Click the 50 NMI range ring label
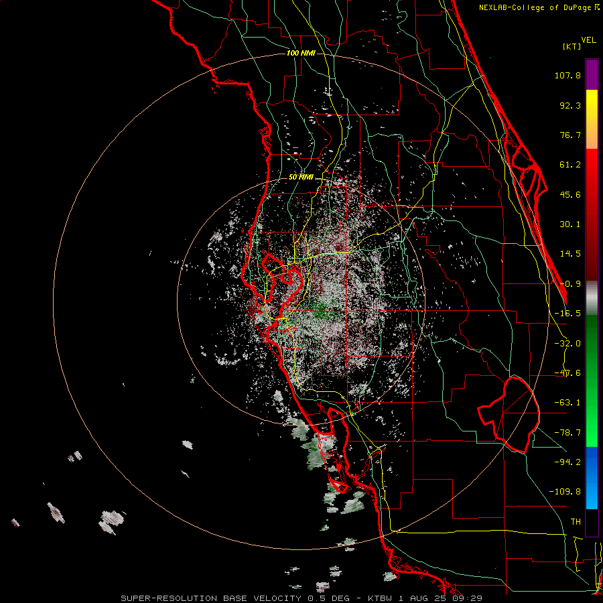Viewport: 603px width, 603px height. [x=301, y=178]
